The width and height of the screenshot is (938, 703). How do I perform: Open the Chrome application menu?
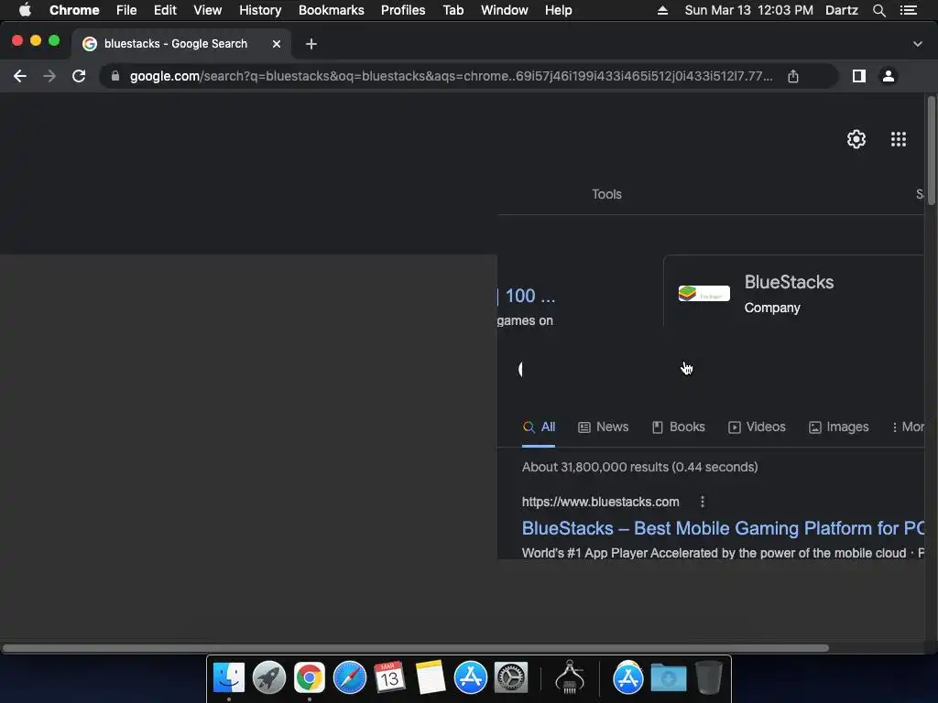74,10
